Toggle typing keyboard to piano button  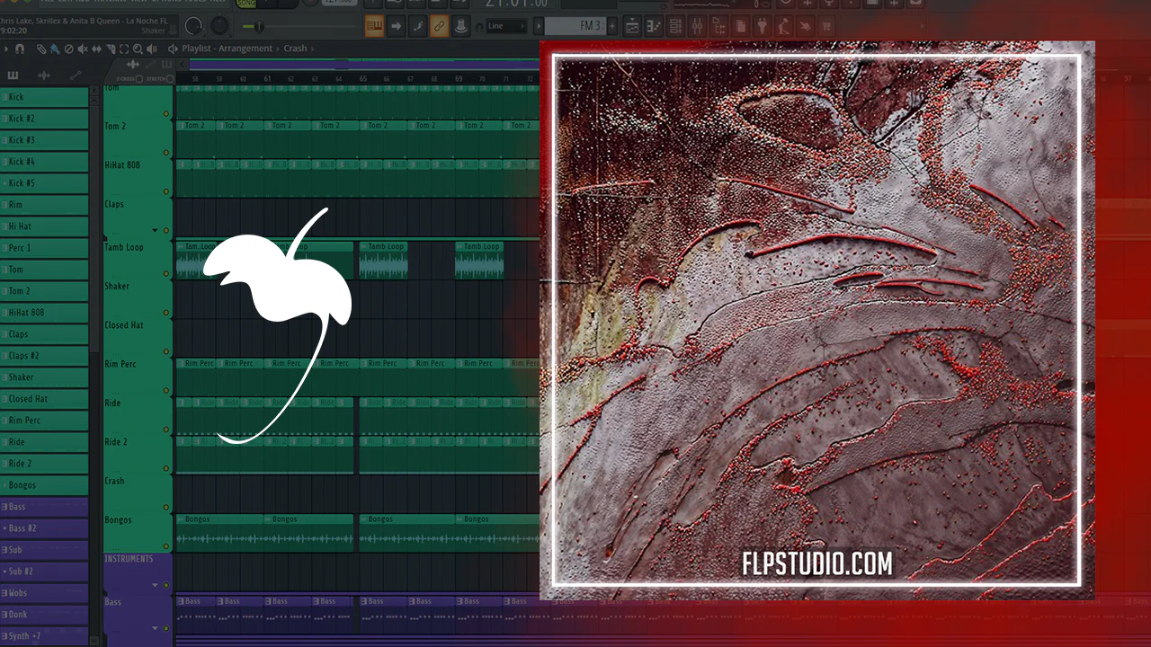(x=374, y=26)
